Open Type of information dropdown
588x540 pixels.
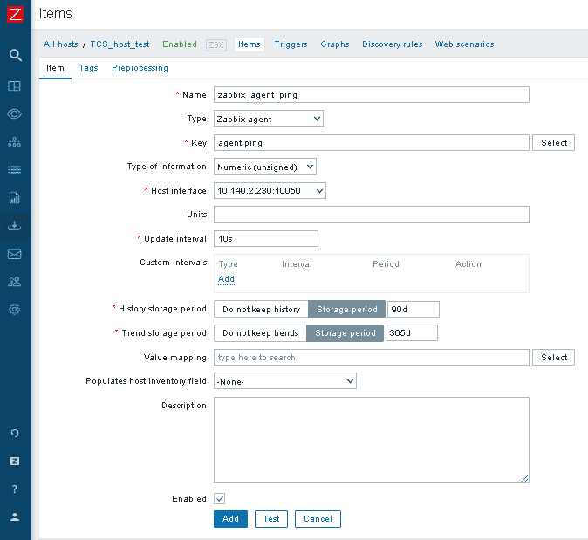265,167
